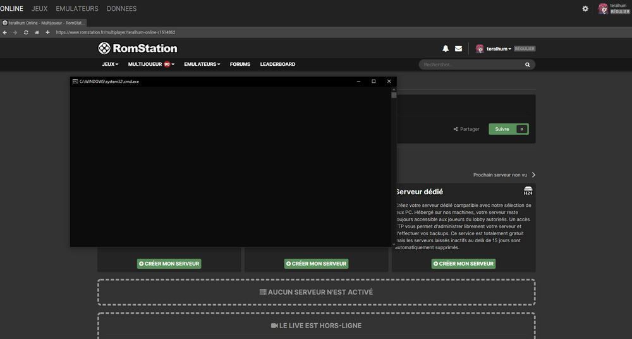The height and width of the screenshot is (339, 632).
Task: Reload the page with the refresh icon
Action: 26,32
